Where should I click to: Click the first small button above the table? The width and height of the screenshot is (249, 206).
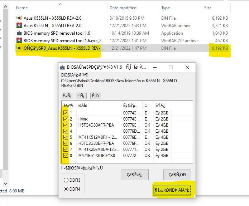(67, 96)
